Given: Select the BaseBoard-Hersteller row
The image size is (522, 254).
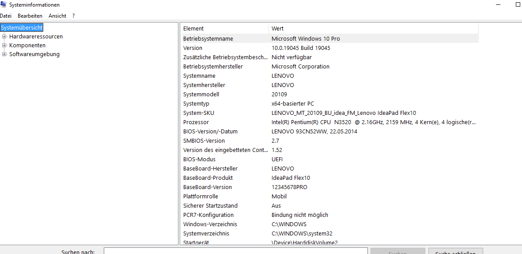Looking at the screenshot, I should click(x=330, y=169).
